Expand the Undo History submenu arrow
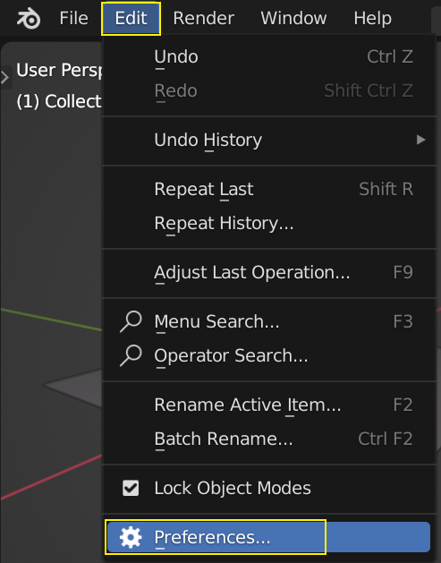The height and width of the screenshot is (563, 441). coord(421,140)
